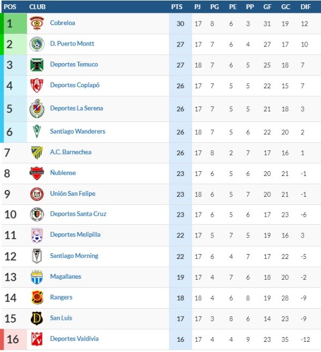Open the Santiago Morning club link
Viewport: 321px width, 352px height.
[x=74, y=256]
